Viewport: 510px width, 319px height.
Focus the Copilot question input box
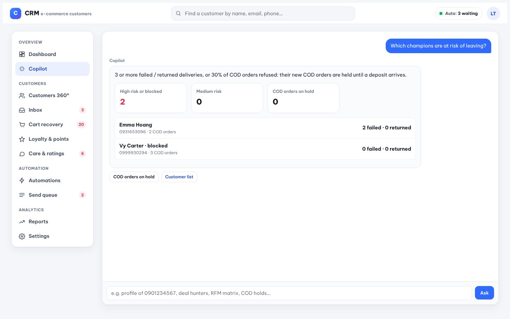[x=289, y=293]
